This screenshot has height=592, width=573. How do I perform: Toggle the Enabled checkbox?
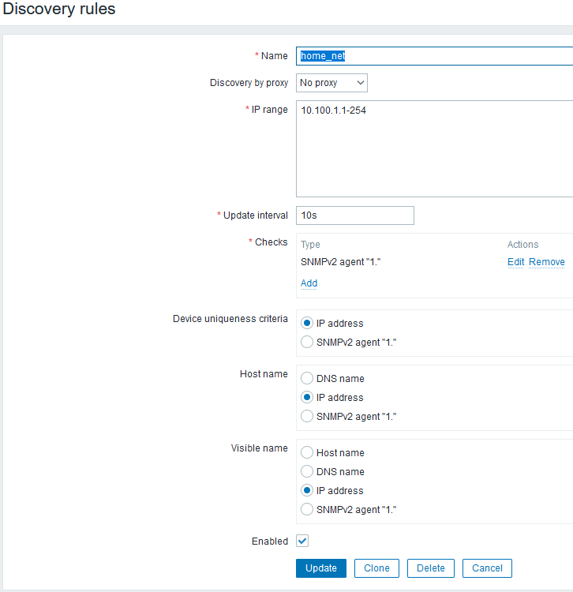(x=302, y=541)
